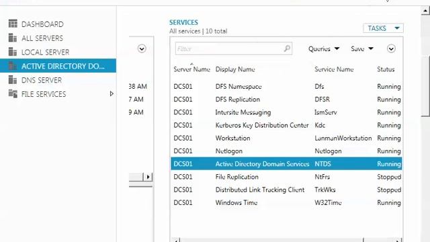Go to DASHBOARD page
This screenshot has height=242, width=430.
[42, 24]
